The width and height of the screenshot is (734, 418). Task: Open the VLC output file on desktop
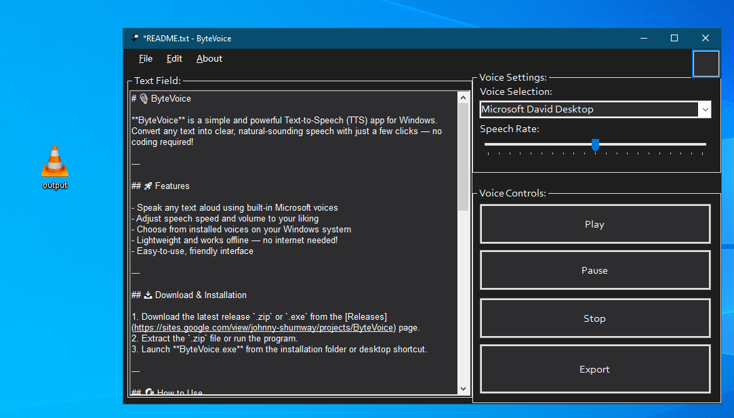pos(55,166)
